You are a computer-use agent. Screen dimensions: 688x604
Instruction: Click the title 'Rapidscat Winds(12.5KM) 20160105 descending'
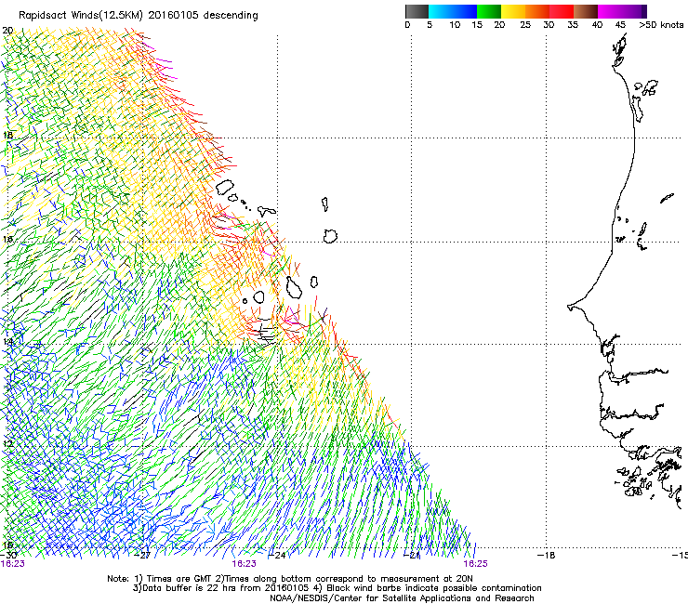coord(139,16)
